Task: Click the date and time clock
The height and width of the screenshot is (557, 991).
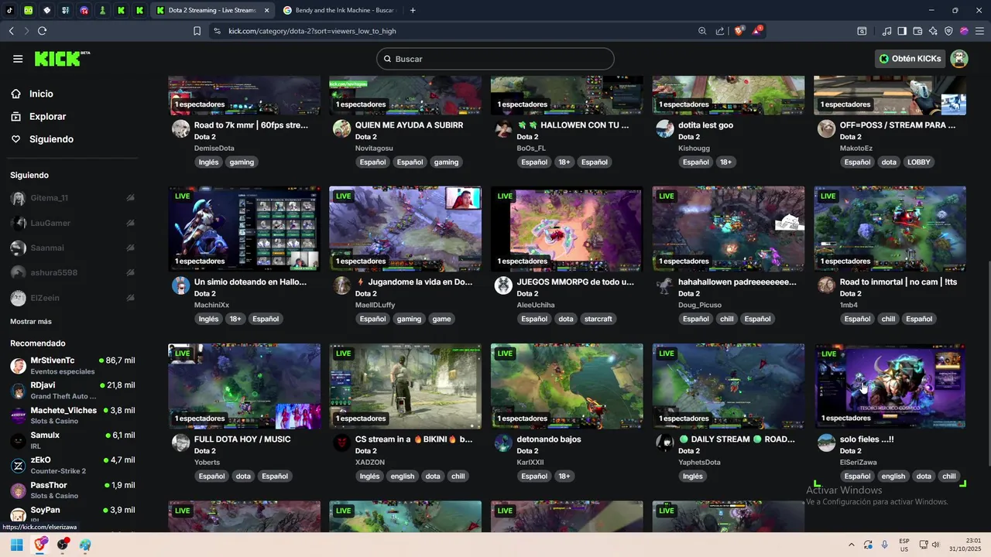Action: (965, 545)
